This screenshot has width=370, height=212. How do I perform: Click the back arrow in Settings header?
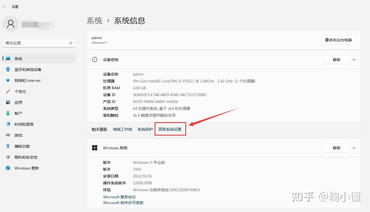tap(4, 7)
